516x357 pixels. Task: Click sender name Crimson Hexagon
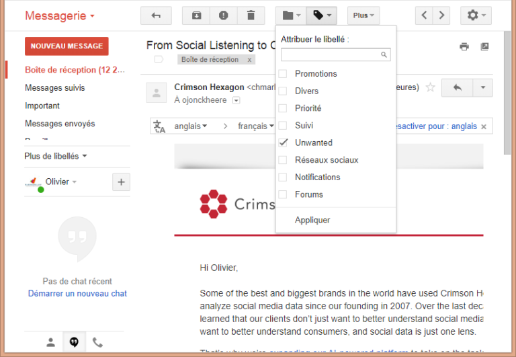tap(209, 87)
